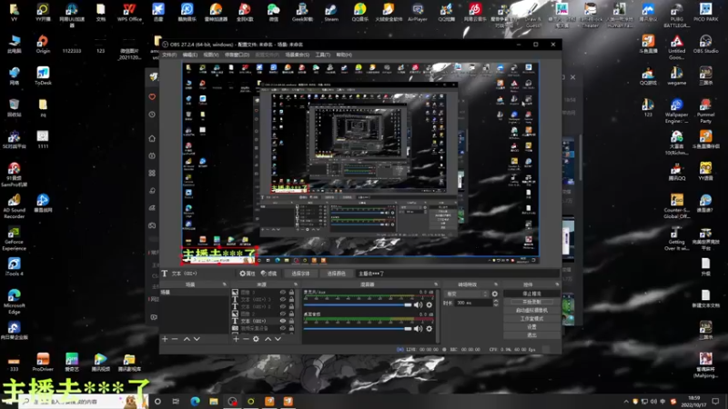728x409 pixels.
Task: Toggle visibility of 图像 2 source
Action: click(283, 314)
